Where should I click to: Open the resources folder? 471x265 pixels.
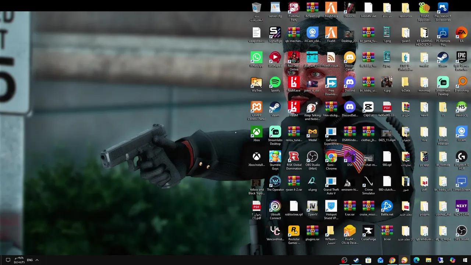click(406, 10)
